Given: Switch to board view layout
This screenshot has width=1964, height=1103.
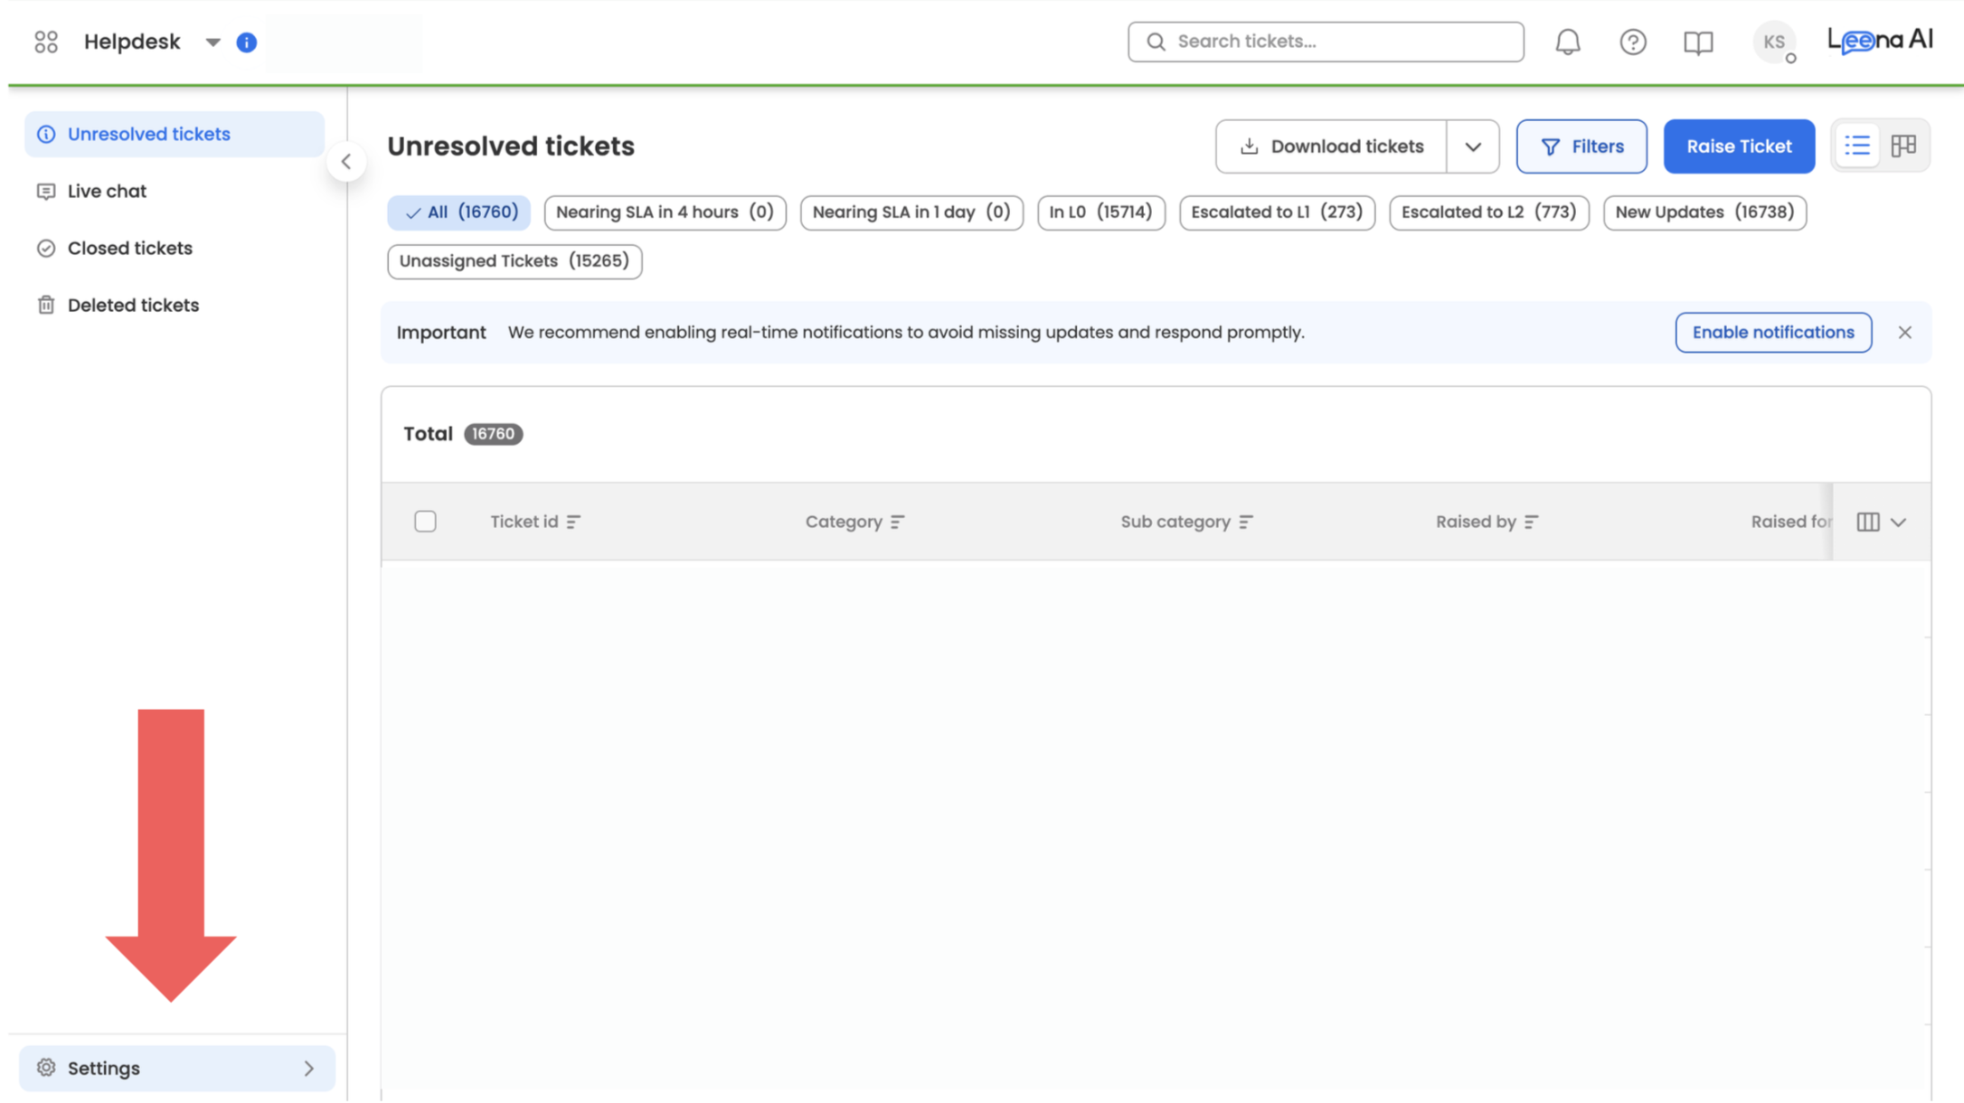Looking at the screenshot, I should [1903, 146].
